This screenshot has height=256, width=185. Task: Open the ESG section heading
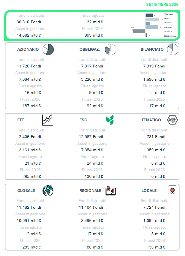click(x=83, y=120)
